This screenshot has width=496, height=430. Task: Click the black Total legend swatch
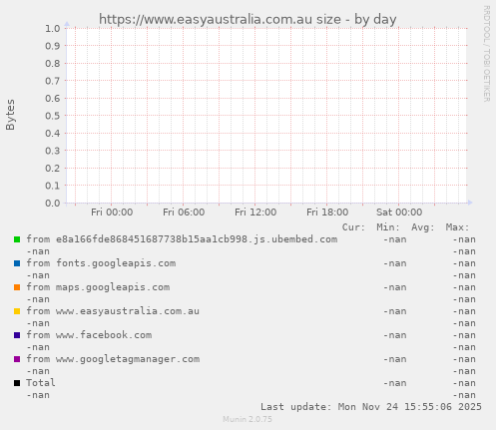[x=17, y=383]
